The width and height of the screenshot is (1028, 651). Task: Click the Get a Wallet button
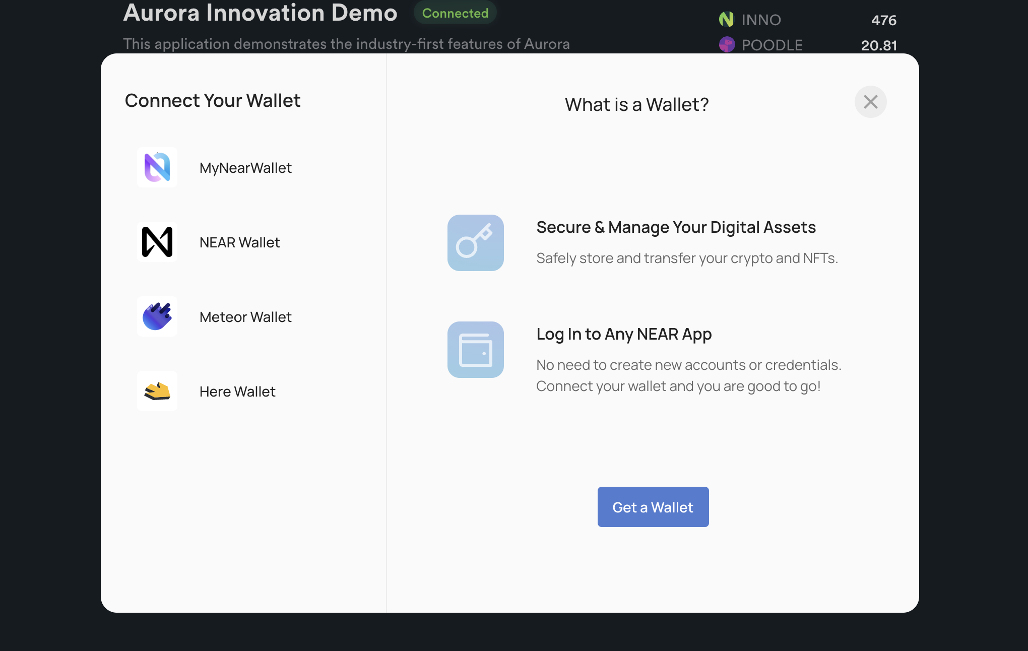coord(653,507)
